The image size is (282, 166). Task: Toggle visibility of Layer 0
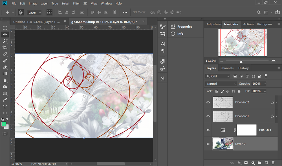208,144
